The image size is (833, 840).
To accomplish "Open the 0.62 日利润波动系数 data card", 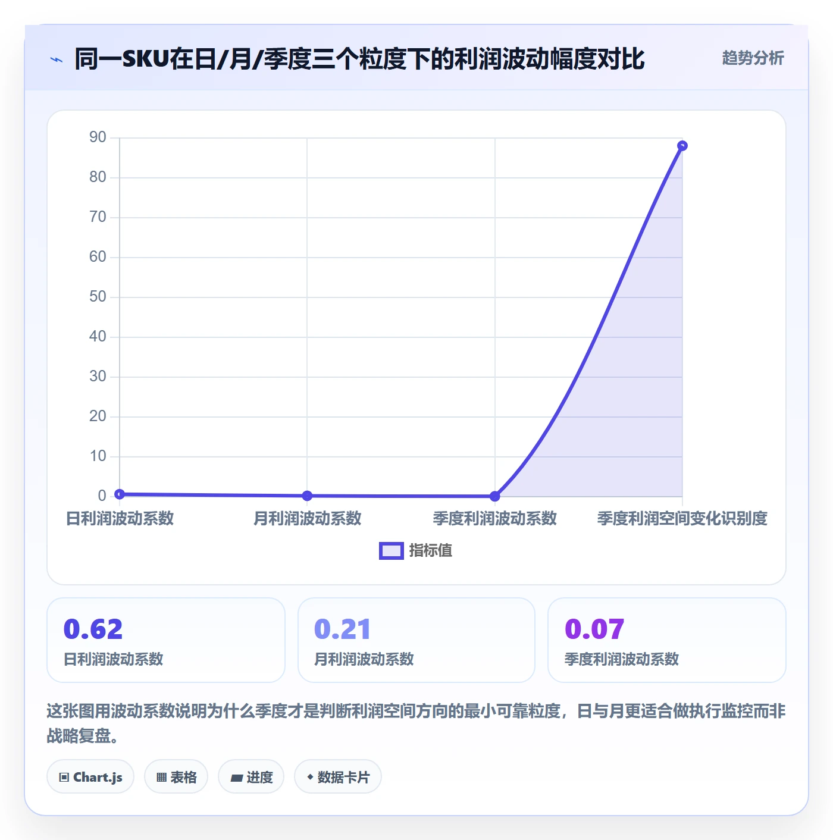I will 166,640.
